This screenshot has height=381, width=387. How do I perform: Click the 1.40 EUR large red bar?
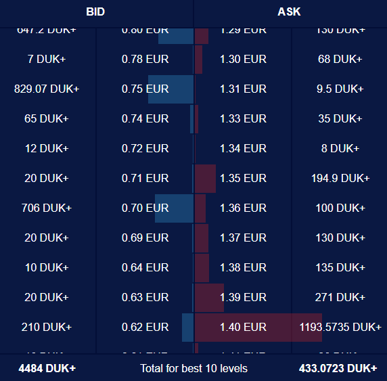point(258,328)
